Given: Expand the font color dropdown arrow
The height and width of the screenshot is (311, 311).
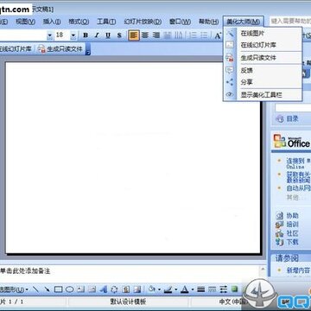Looking at the screenshot, I should (193, 289).
